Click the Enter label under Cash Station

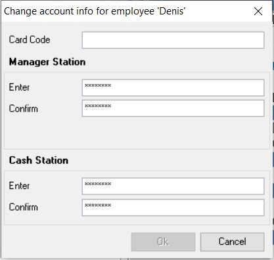(x=19, y=186)
